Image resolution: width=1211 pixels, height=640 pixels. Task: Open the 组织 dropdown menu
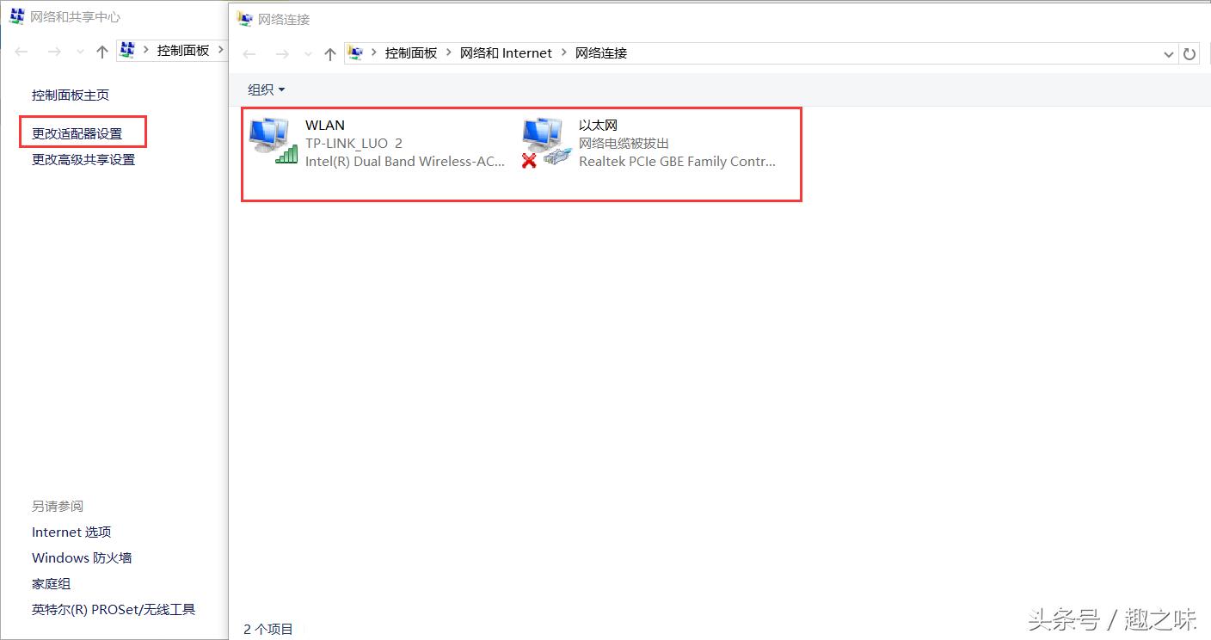(x=266, y=89)
